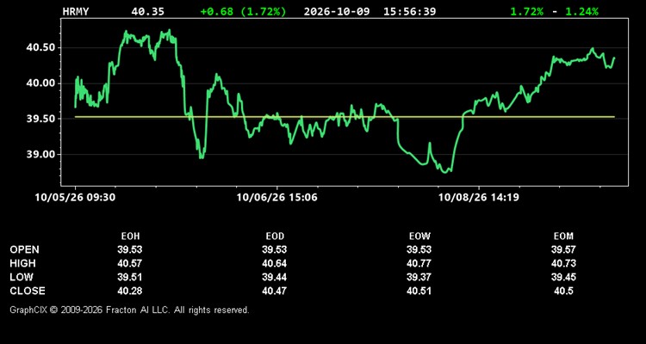The width and height of the screenshot is (646, 344).
Task: Select the EOM low value 39.45
Action: click(563, 277)
